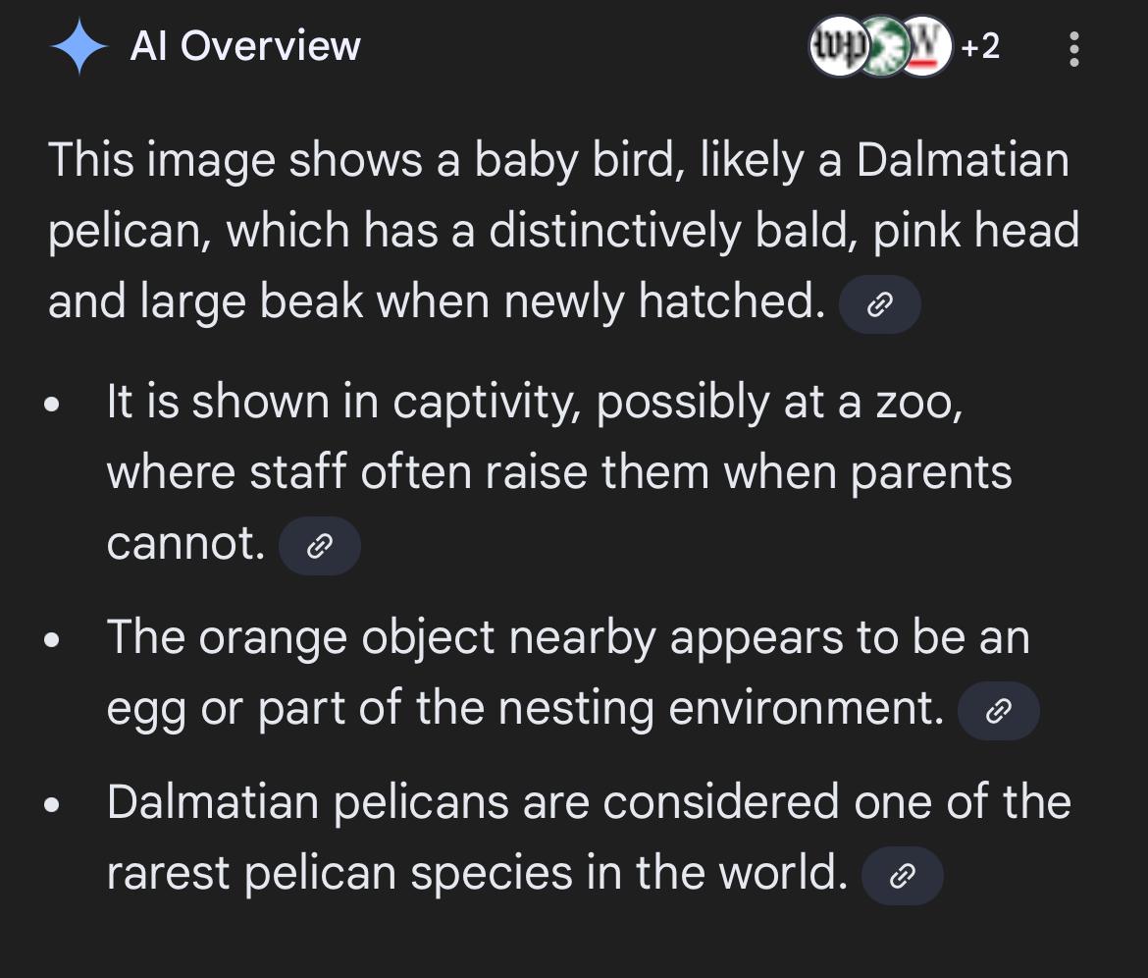Click the link chip after 'in the world.'

pyautogui.click(x=902, y=876)
